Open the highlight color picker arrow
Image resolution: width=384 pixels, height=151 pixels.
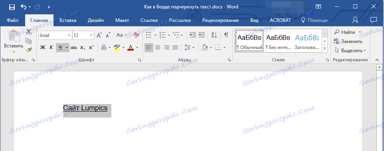click(x=123, y=48)
